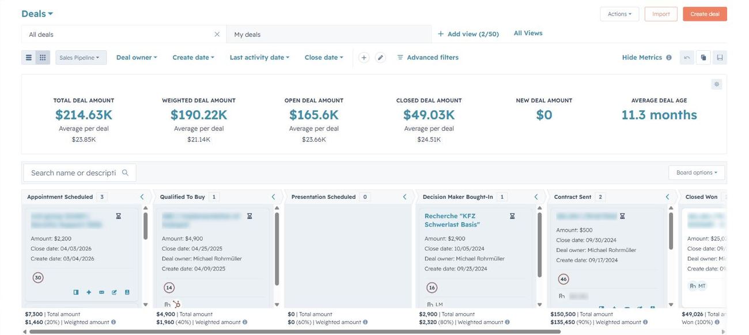Click the sparkle AI icon on $2,200 card
The image size is (749, 335).
click(89, 292)
